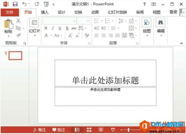Toggle Italic formatting
This screenshot has height=134, width=186.
[53, 28]
